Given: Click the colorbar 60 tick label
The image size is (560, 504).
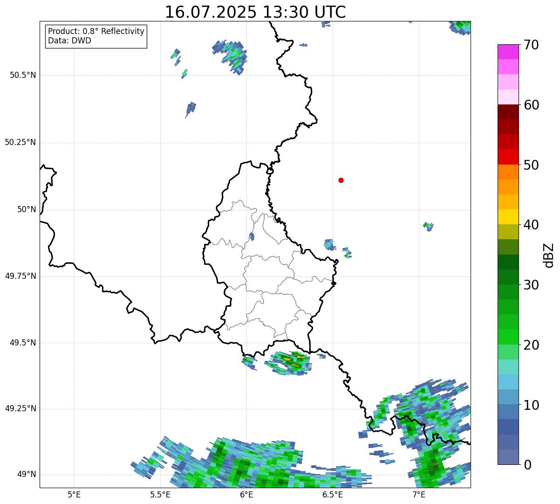Looking at the screenshot, I should [531, 105].
